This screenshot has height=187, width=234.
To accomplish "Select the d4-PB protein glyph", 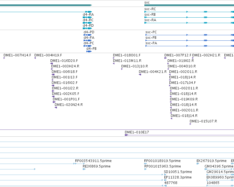I will click(x=89, y=51).
